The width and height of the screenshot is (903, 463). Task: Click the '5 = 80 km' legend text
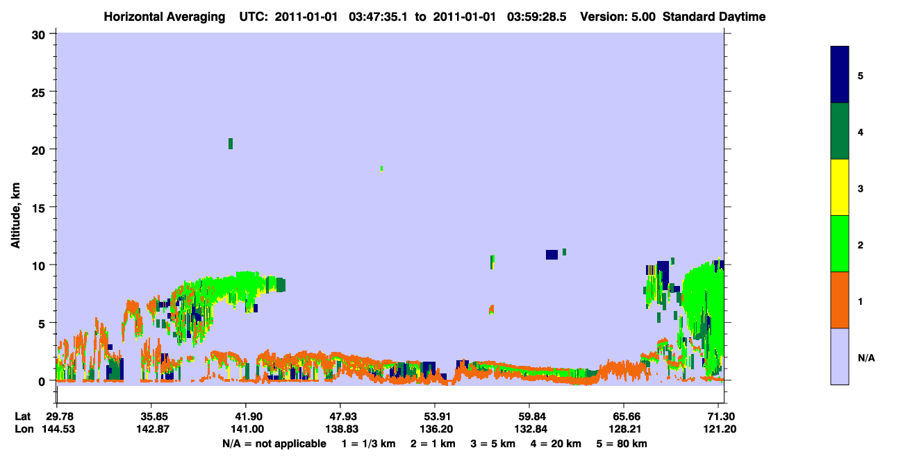point(621,444)
